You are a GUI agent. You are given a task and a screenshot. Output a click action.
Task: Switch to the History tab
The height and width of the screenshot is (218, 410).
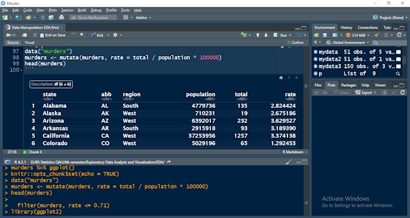tap(346, 28)
